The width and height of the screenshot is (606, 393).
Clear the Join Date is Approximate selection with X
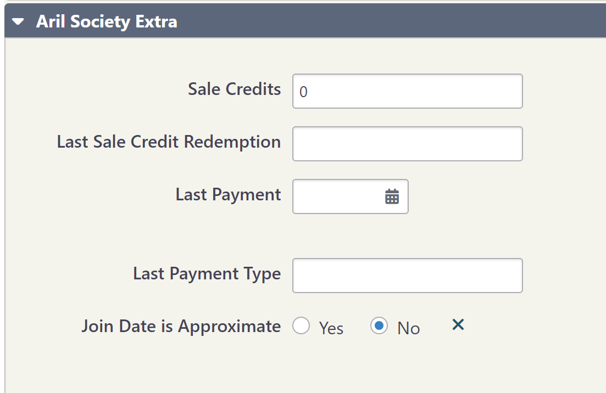(x=458, y=325)
